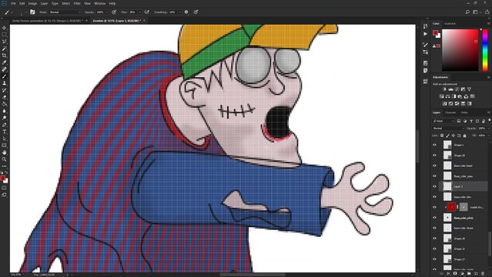Select the Crop tool
Image resolution: width=492 pixels, height=277 pixels.
[4, 55]
